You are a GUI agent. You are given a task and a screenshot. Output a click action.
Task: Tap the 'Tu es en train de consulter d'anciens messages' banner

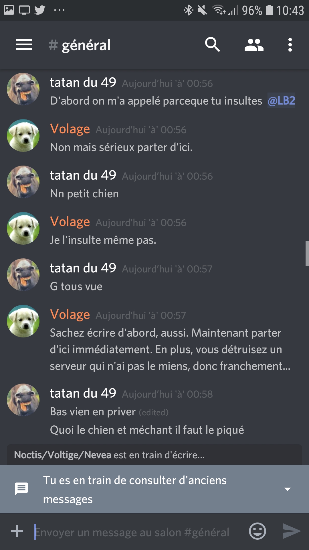coord(154,489)
